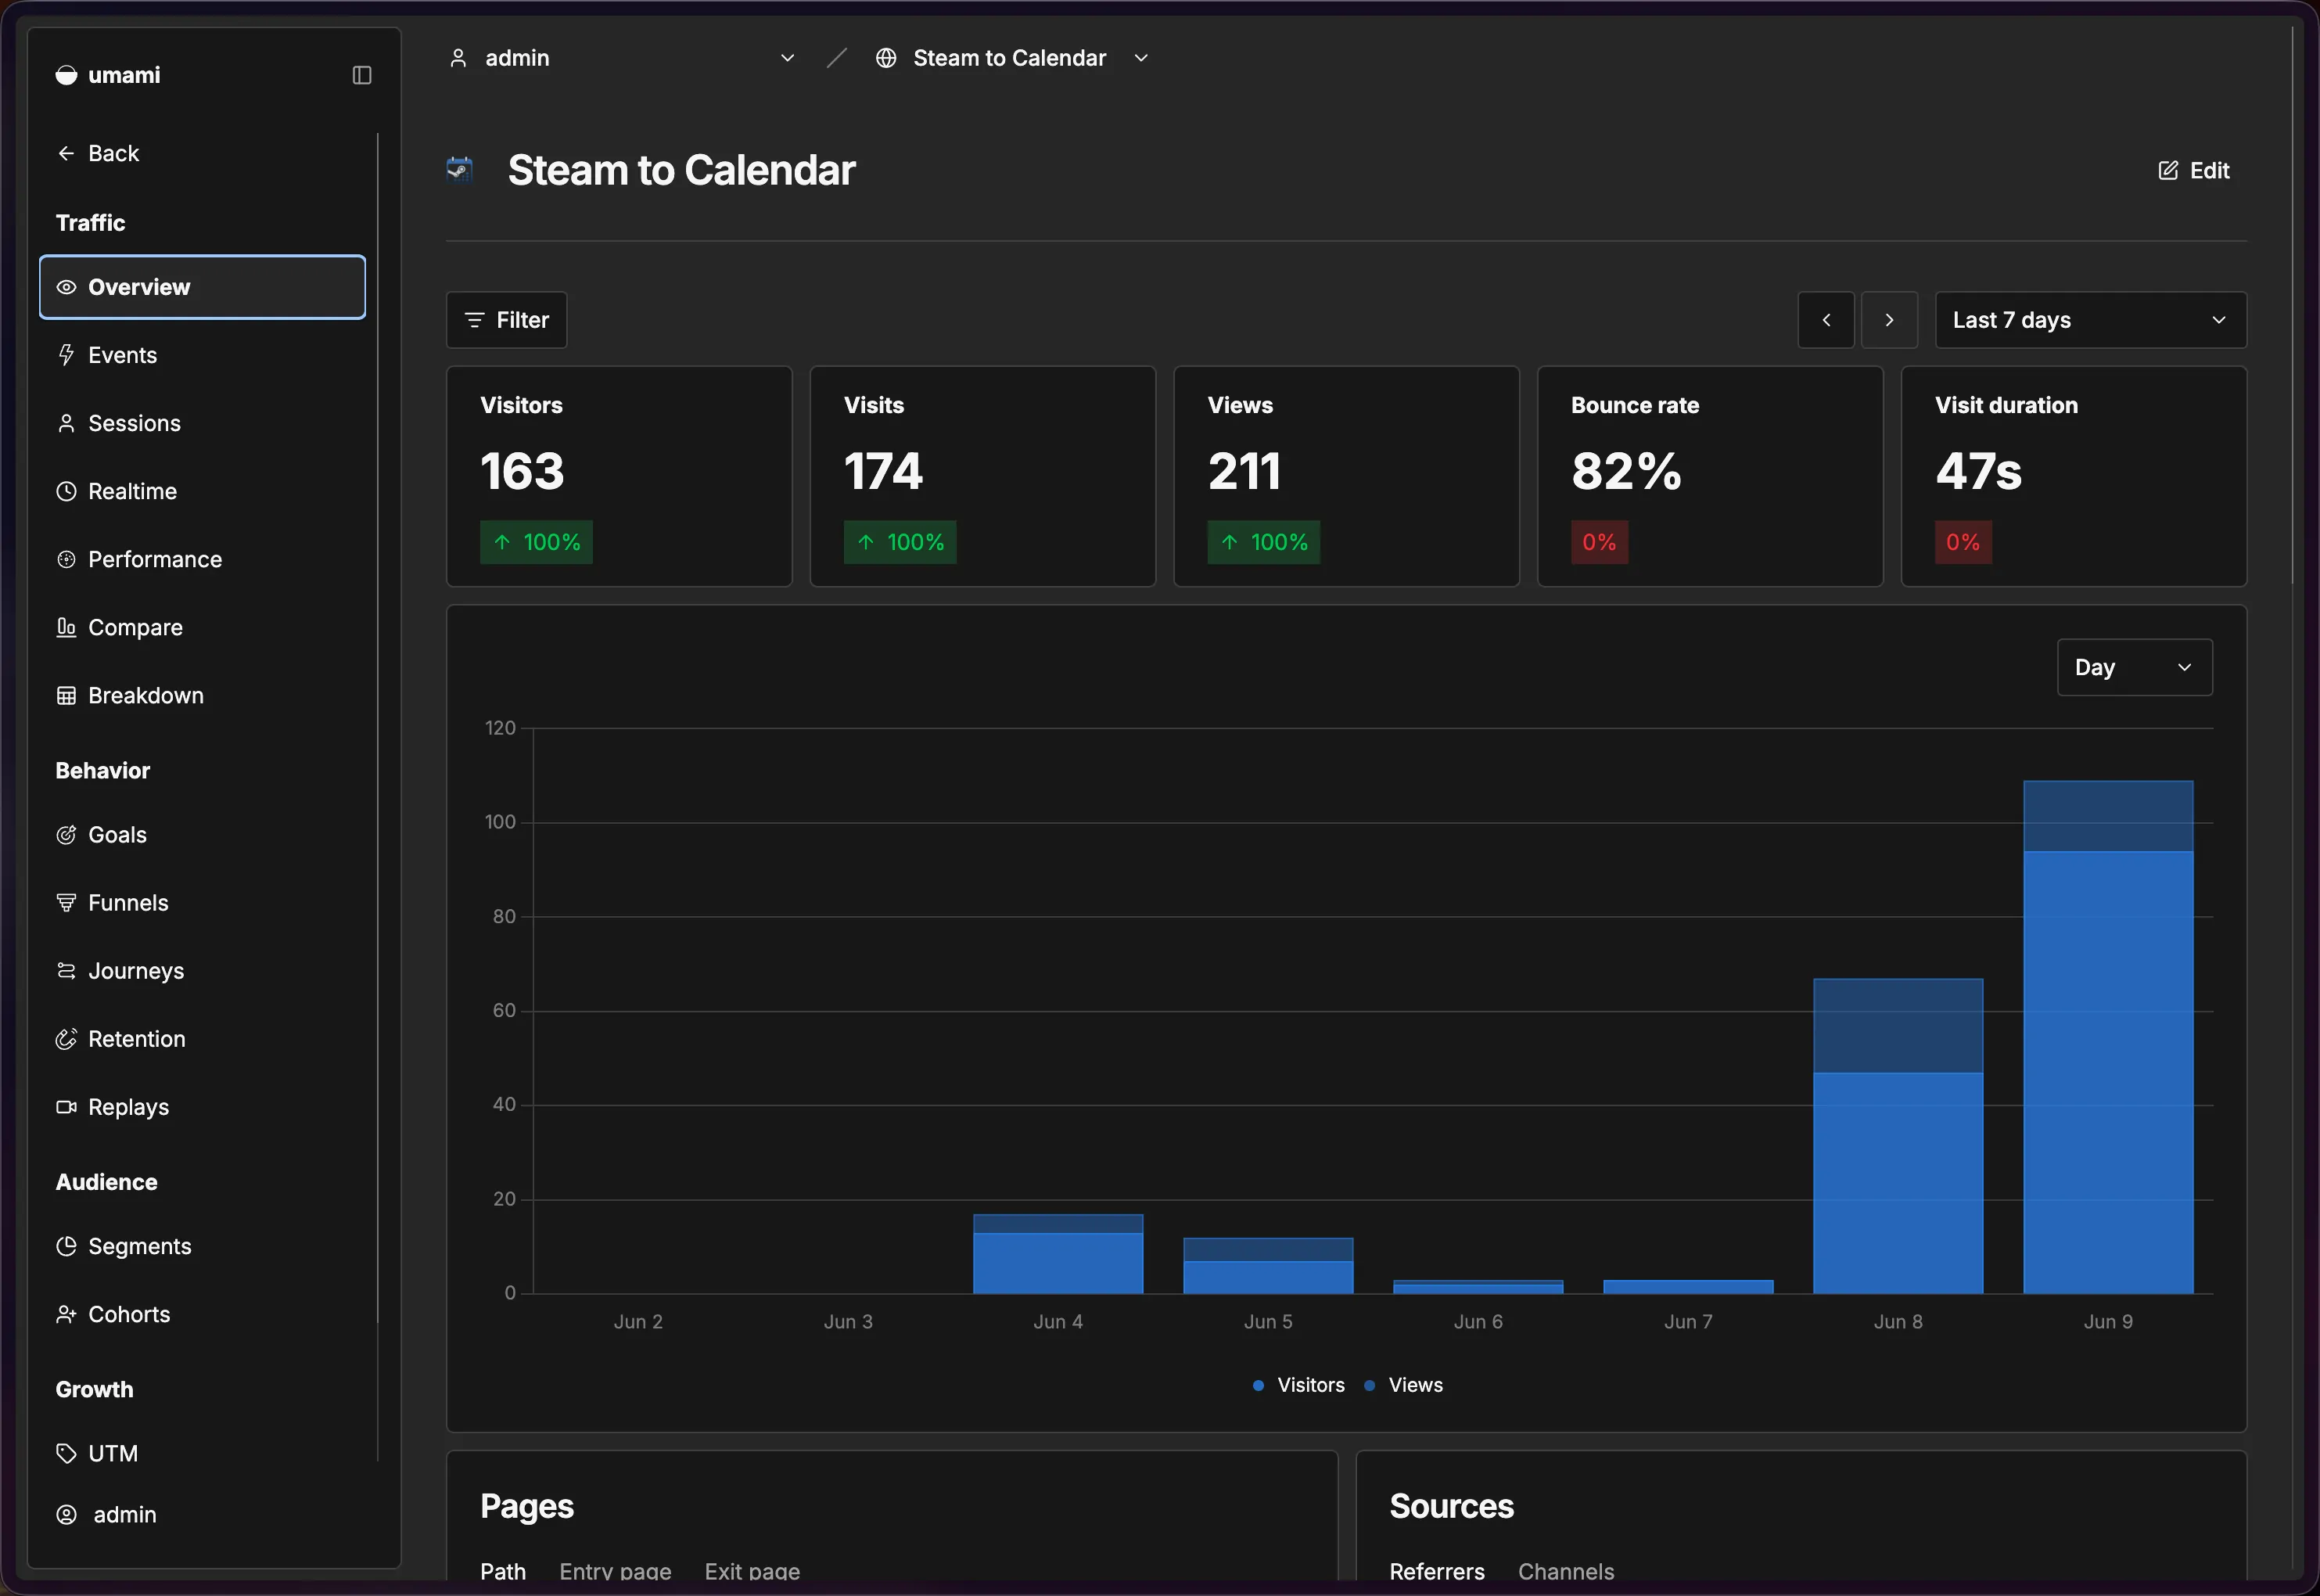The image size is (2320, 1596).
Task: Click the Filter button
Action: pos(507,320)
